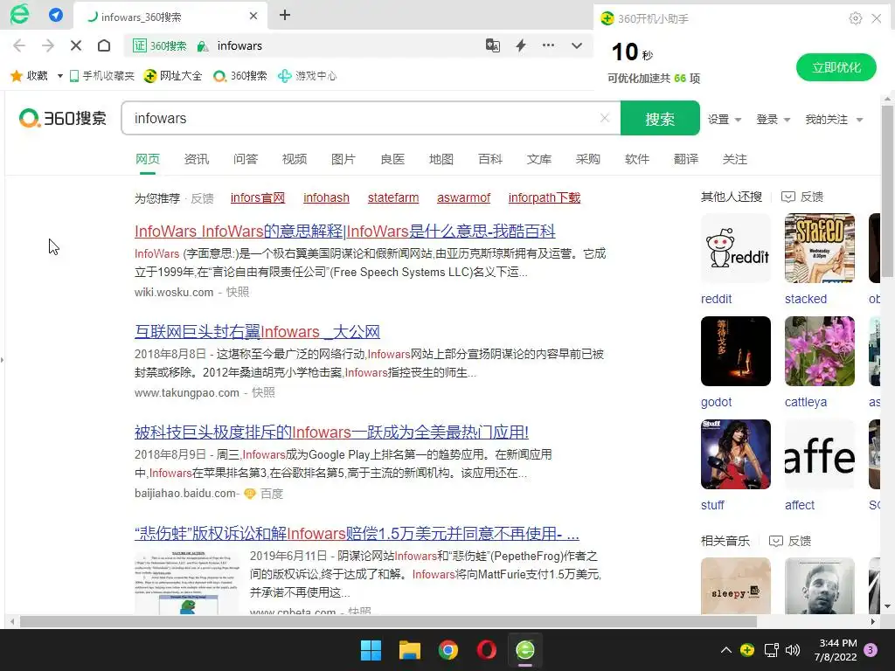Open 360搜索 bookmark in bookmarks bar
Image resolution: width=895 pixels, height=671 pixels.
pyautogui.click(x=239, y=76)
